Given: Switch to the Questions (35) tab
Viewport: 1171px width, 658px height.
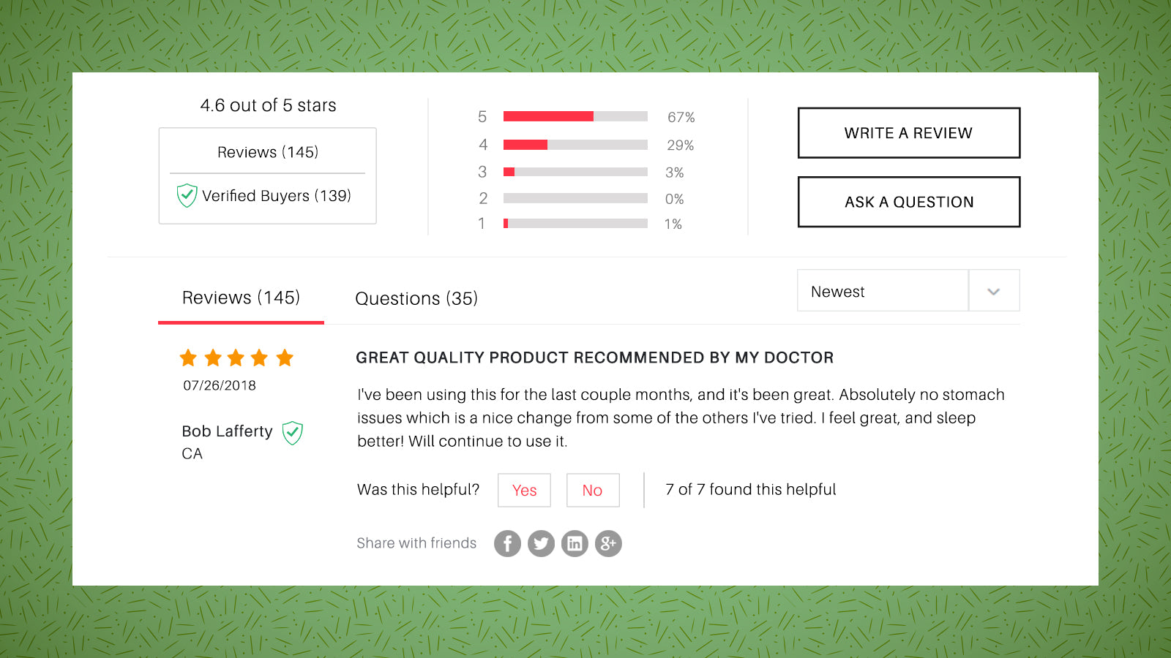Looking at the screenshot, I should (x=416, y=298).
